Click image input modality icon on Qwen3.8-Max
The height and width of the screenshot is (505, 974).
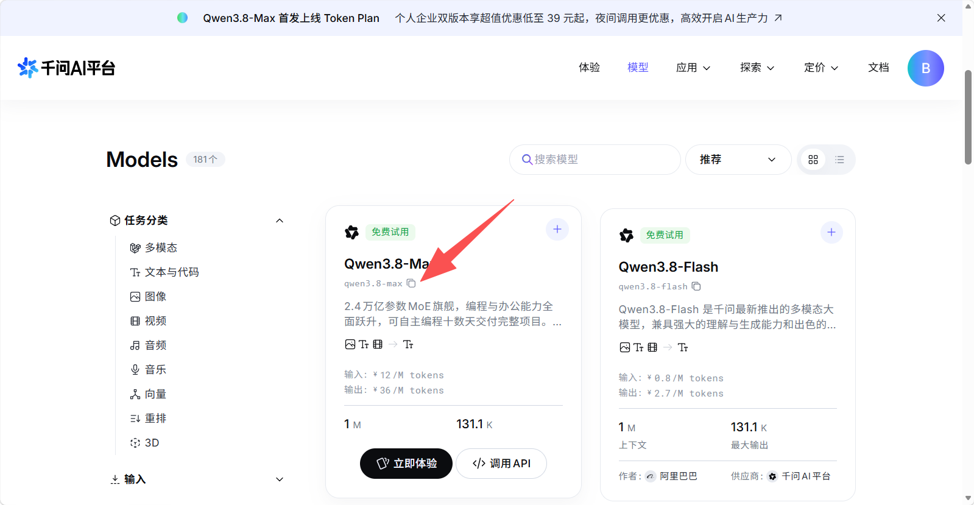(x=350, y=344)
